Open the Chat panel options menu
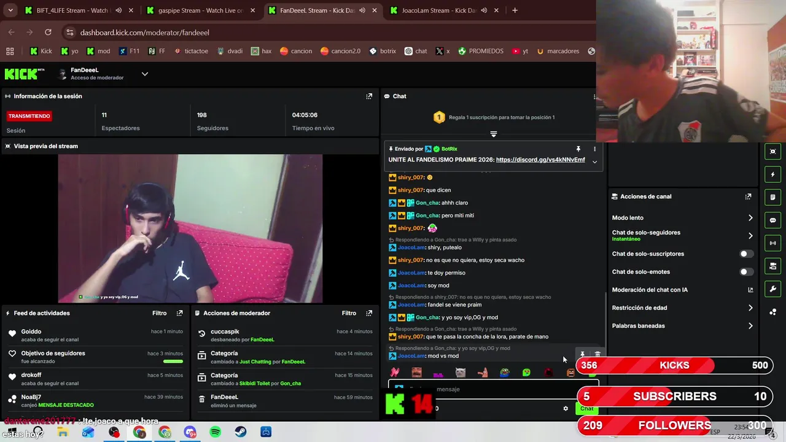Image resolution: width=786 pixels, height=442 pixels. (x=594, y=96)
